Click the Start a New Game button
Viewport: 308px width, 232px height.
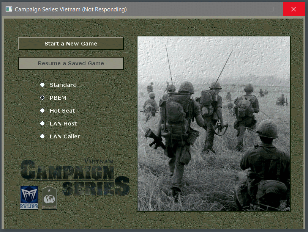pos(71,44)
